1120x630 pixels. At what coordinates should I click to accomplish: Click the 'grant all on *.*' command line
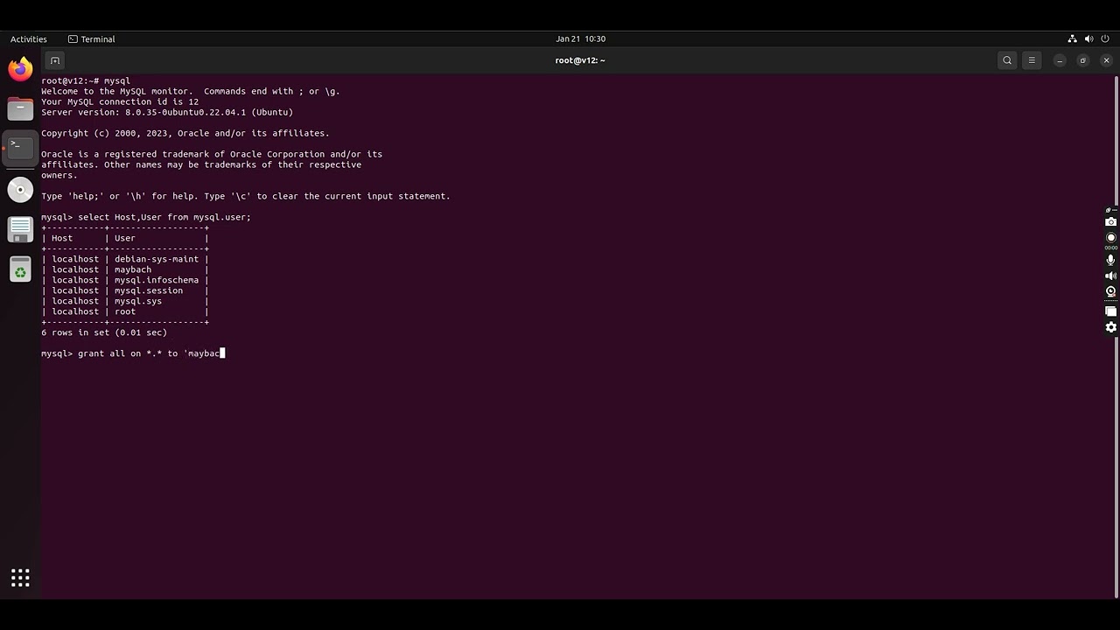(133, 353)
